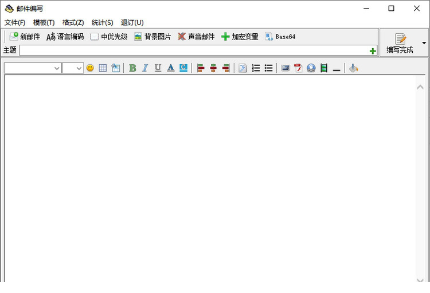This screenshot has height=293, width=430.
Task: Align text to the right
Action: [x=226, y=68]
